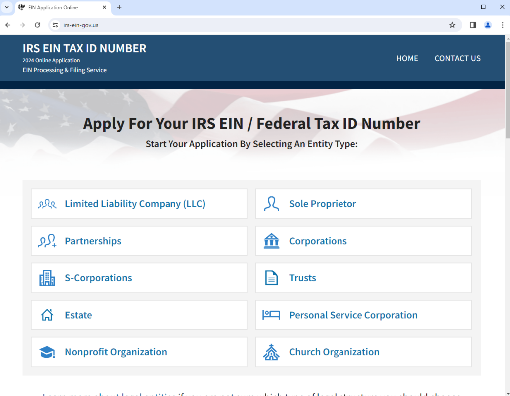Open the HOME navigation menu item
Viewport: 510px width, 396px height.
pos(407,58)
